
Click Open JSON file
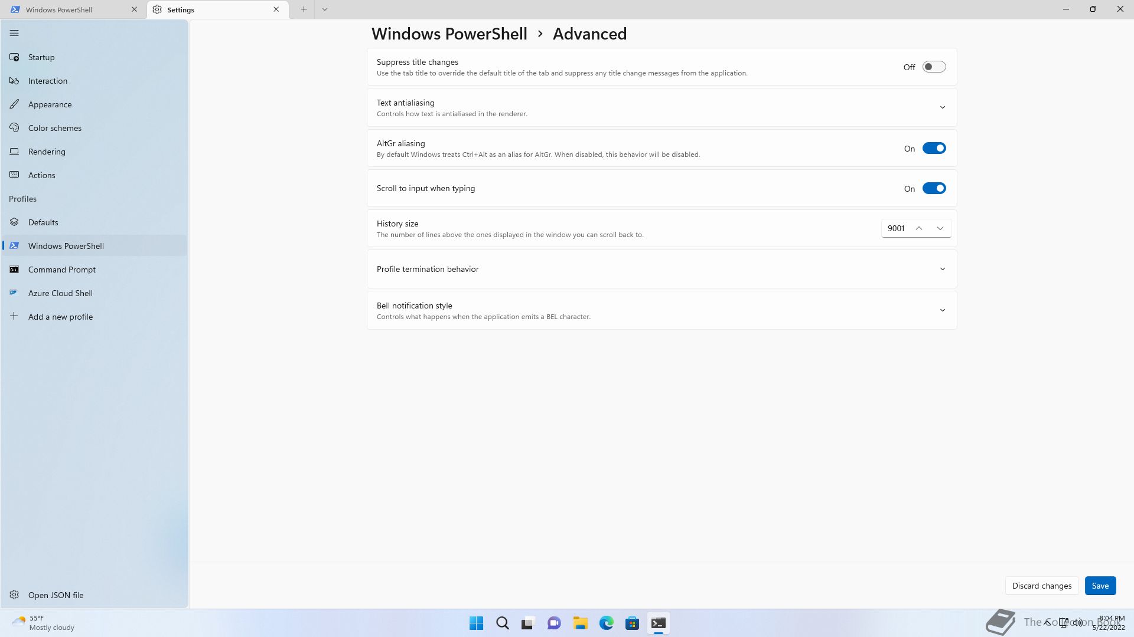94,595
